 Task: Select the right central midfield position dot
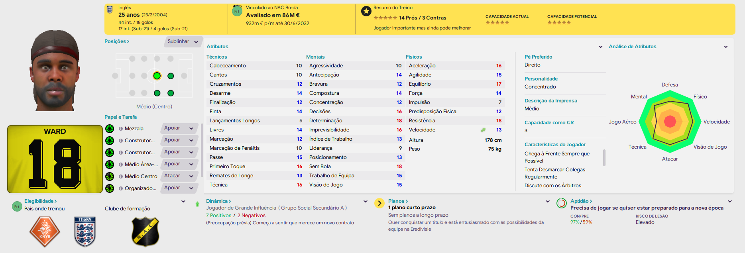pos(171,76)
